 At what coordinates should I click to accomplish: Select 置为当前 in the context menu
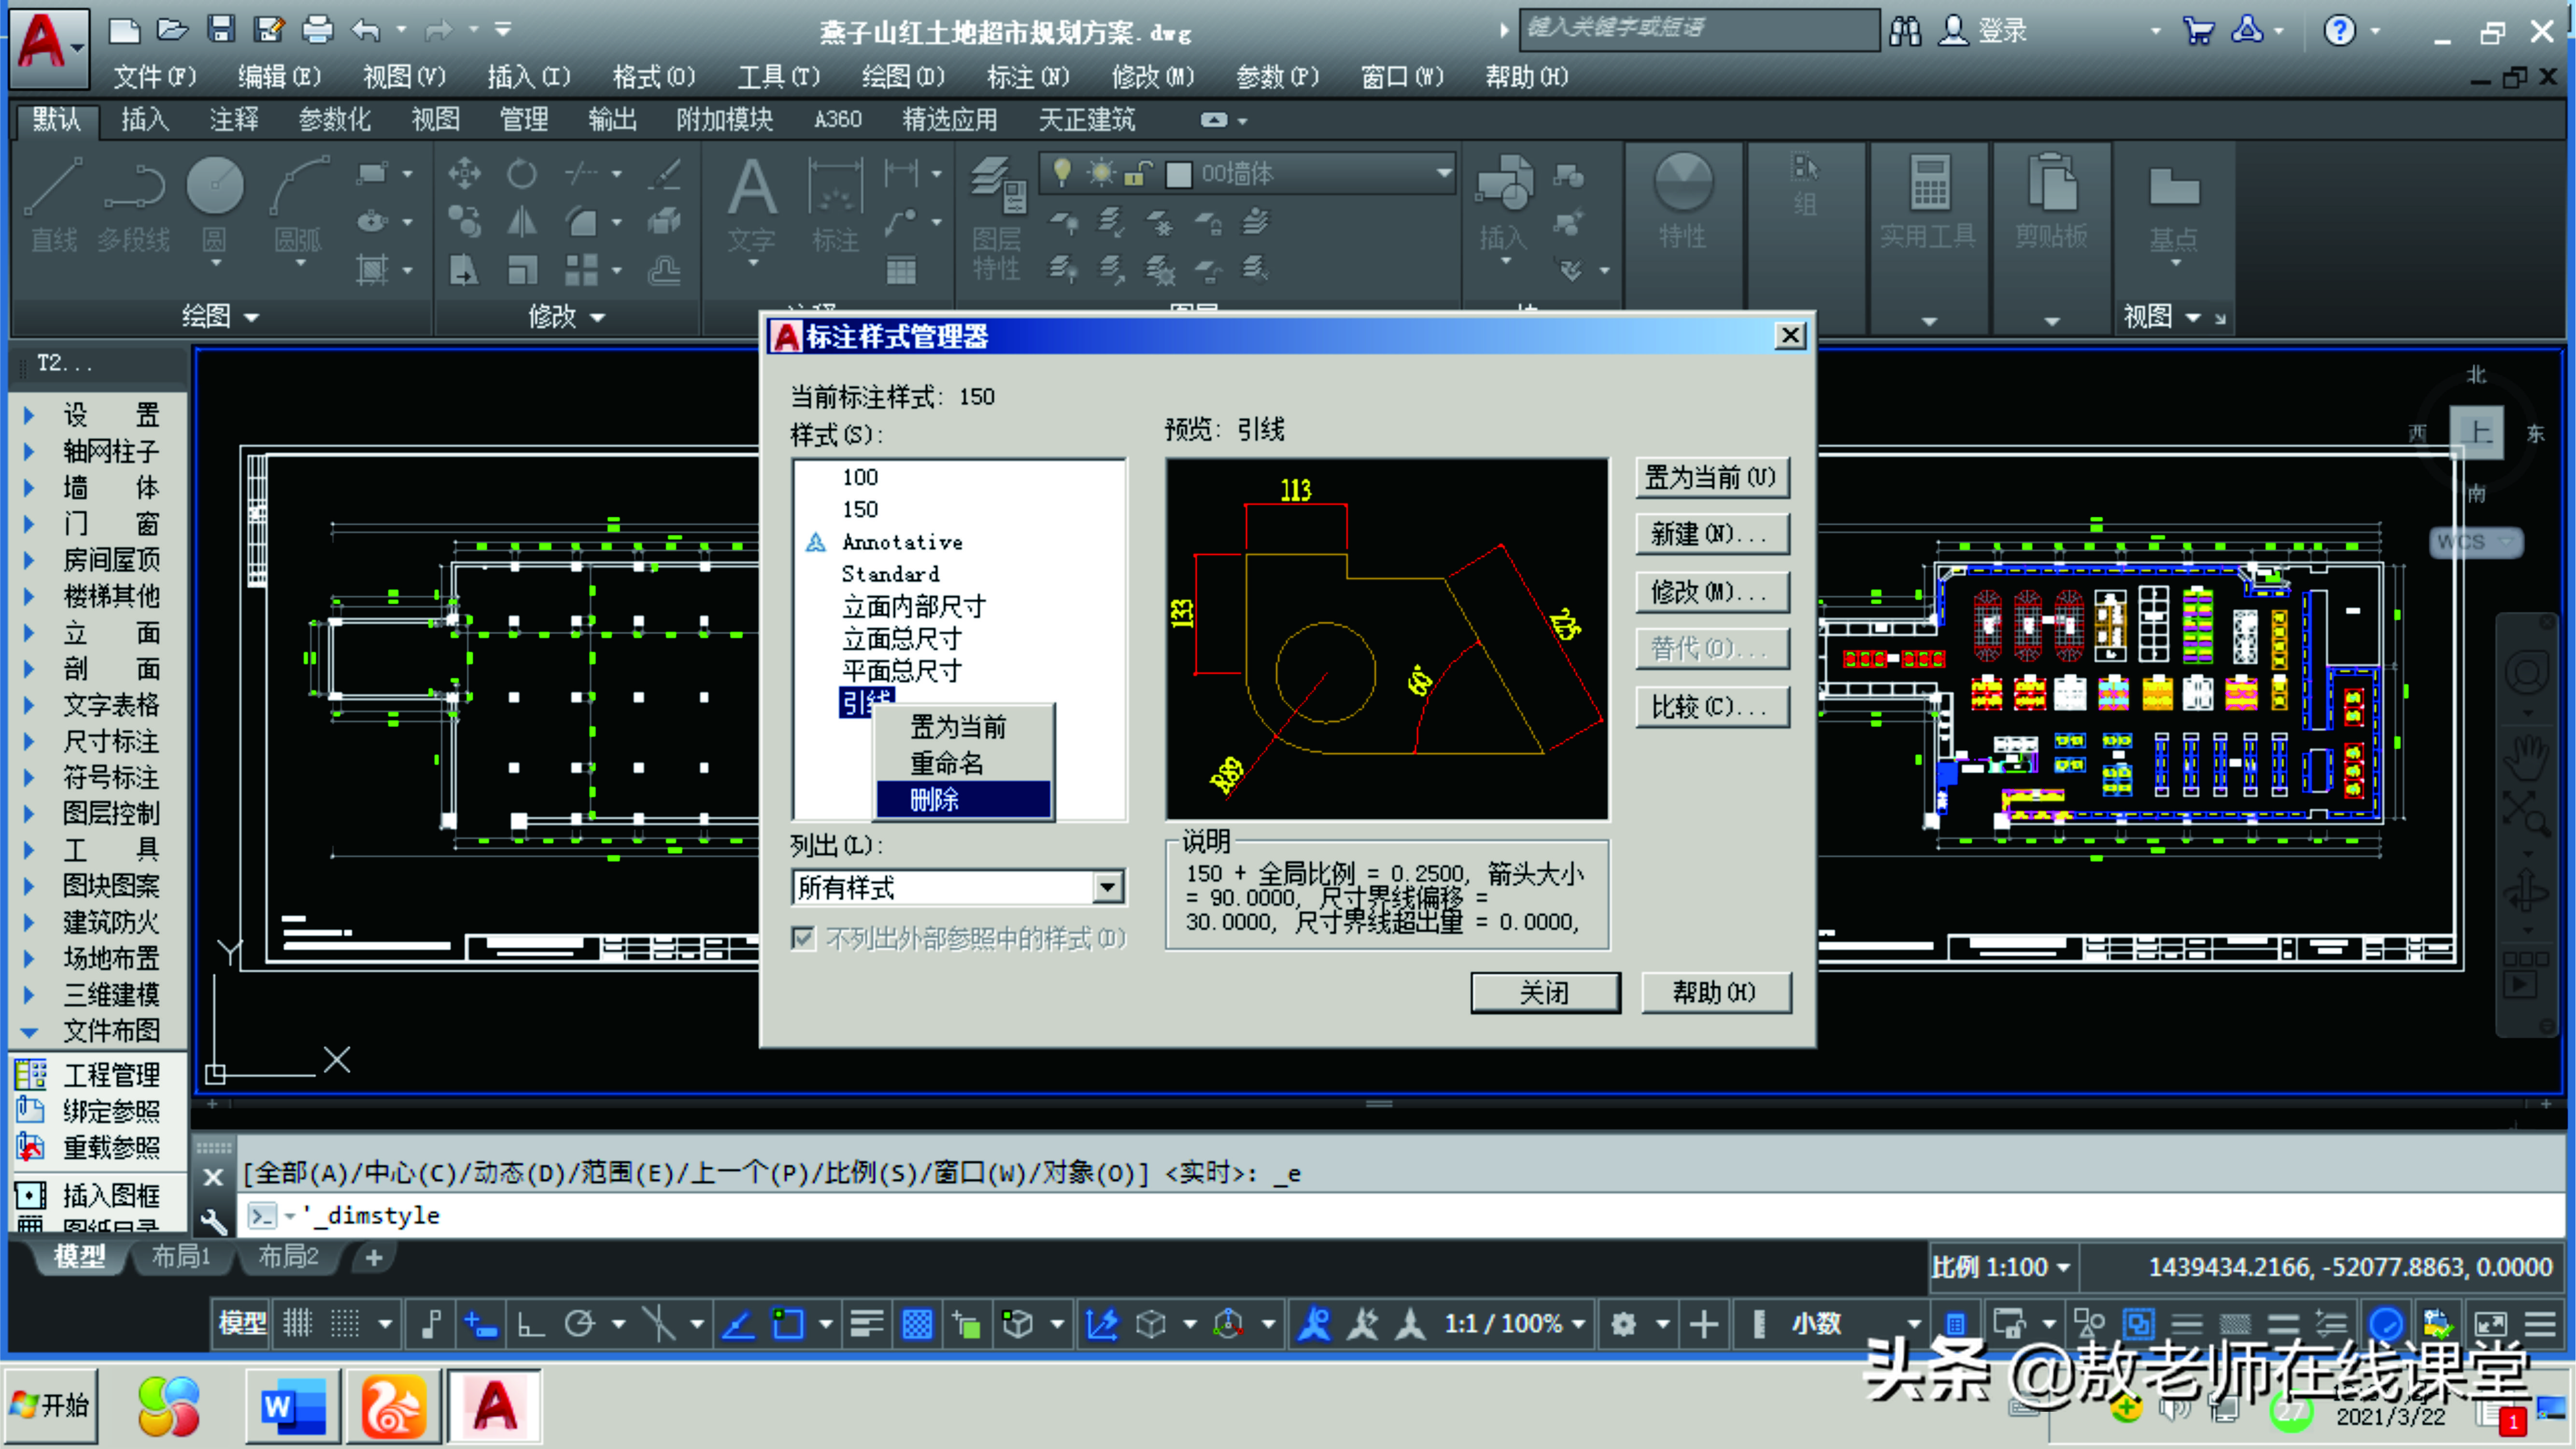(x=964, y=727)
